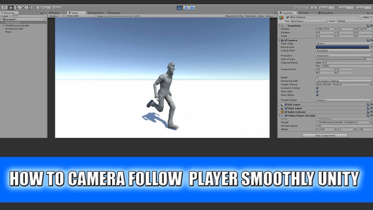Open the cloud services icon

pyautogui.click(x=314, y=8)
